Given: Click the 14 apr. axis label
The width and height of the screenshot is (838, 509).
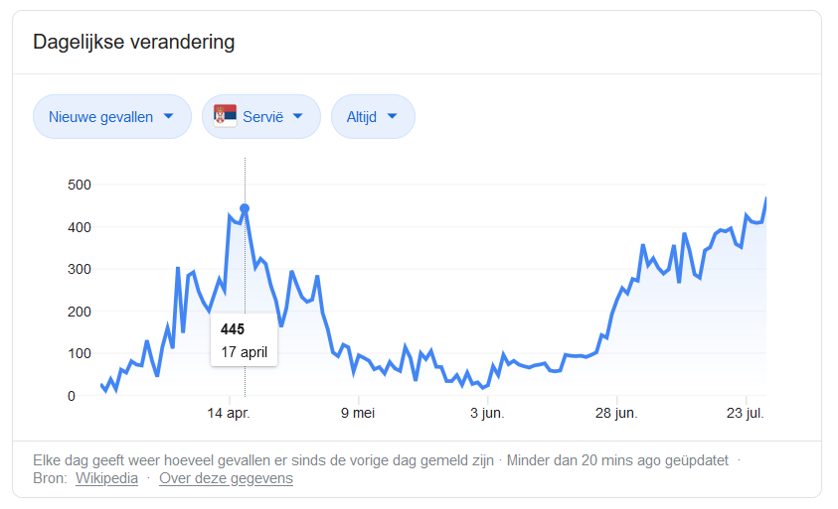Looking at the screenshot, I should [229, 413].
